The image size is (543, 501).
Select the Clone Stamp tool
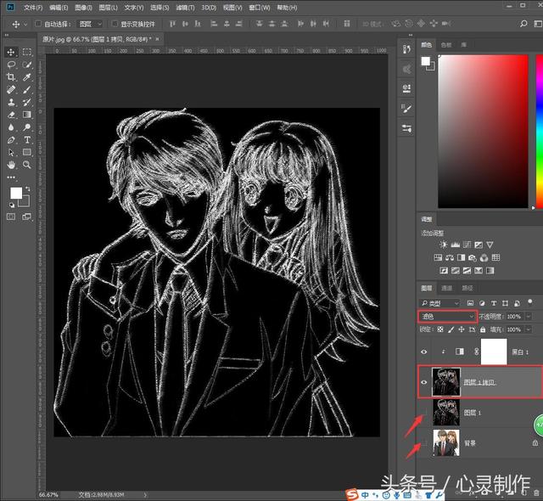[x=11, y=102]
